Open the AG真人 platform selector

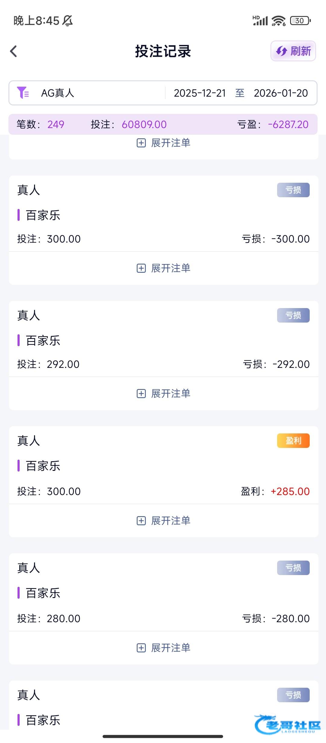point(57,93)
